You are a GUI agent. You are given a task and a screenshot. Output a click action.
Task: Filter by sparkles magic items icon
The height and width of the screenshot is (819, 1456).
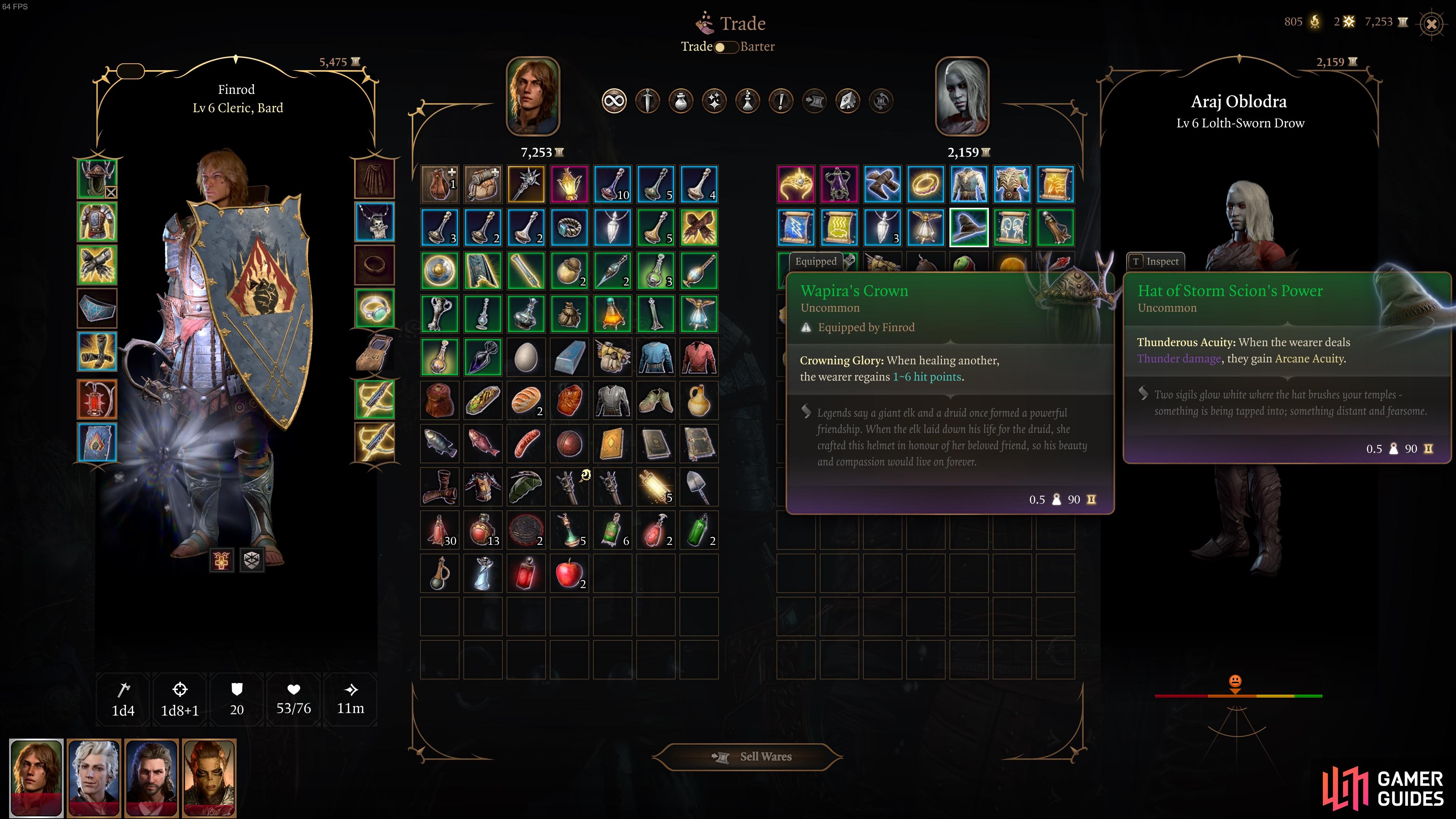click(x=714, y=101)
